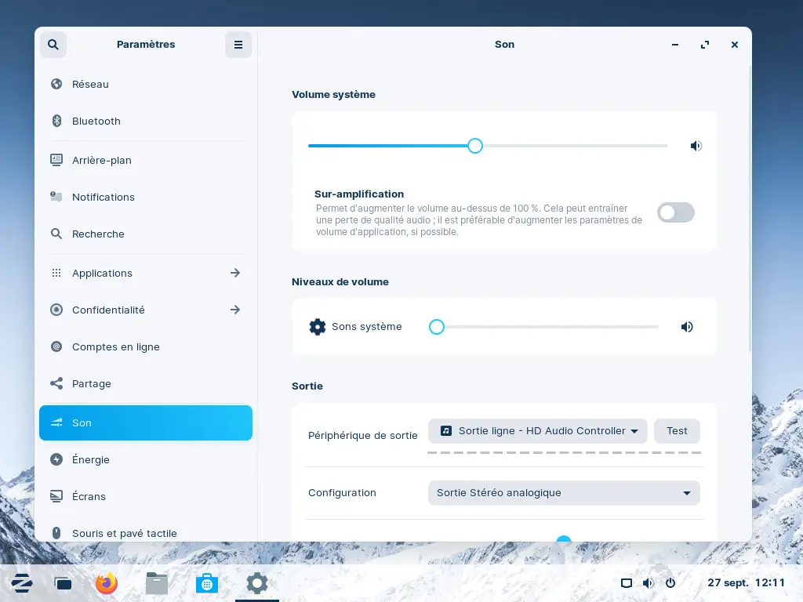Click the Sons système speaker icon
Screen dimensions: 803x602
pos(687,327)
